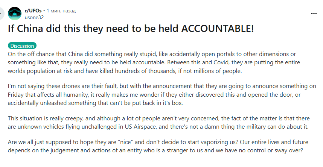Click the line starting 'worlds population at risk'
Viewport: 323px width, 167px height.
click(125, 71)
